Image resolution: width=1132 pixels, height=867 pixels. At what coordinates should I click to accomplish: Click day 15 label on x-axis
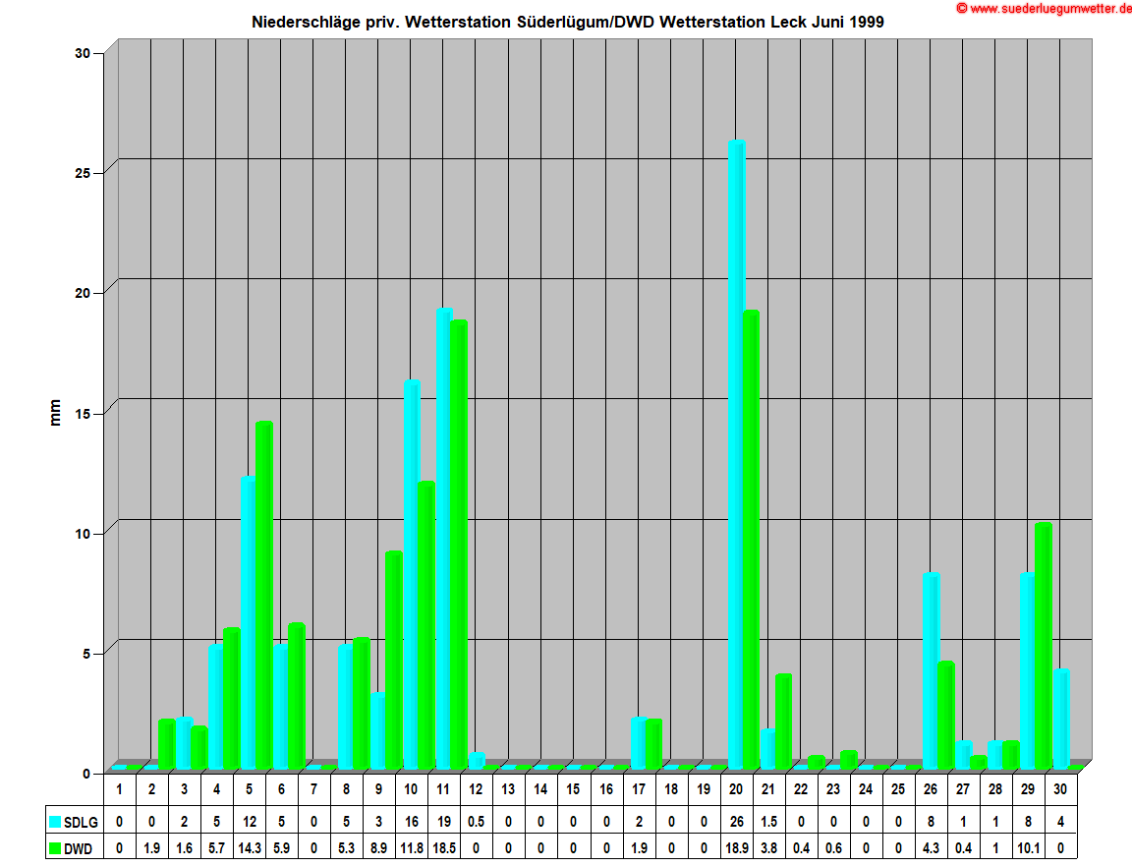pos(573,789)
